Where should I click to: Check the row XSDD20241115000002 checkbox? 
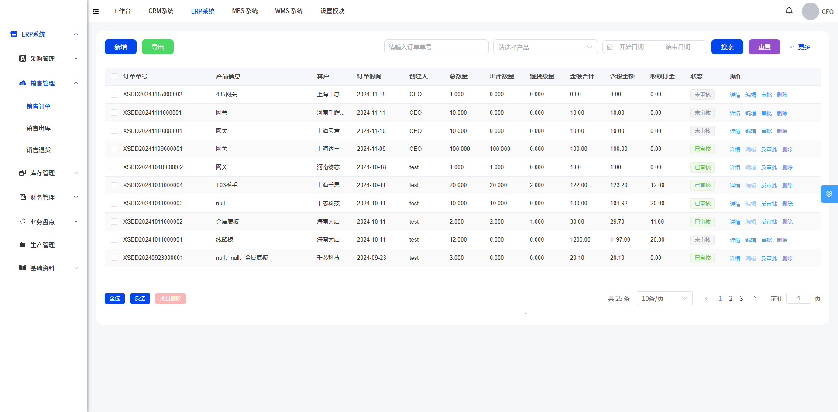click(114, 95)
